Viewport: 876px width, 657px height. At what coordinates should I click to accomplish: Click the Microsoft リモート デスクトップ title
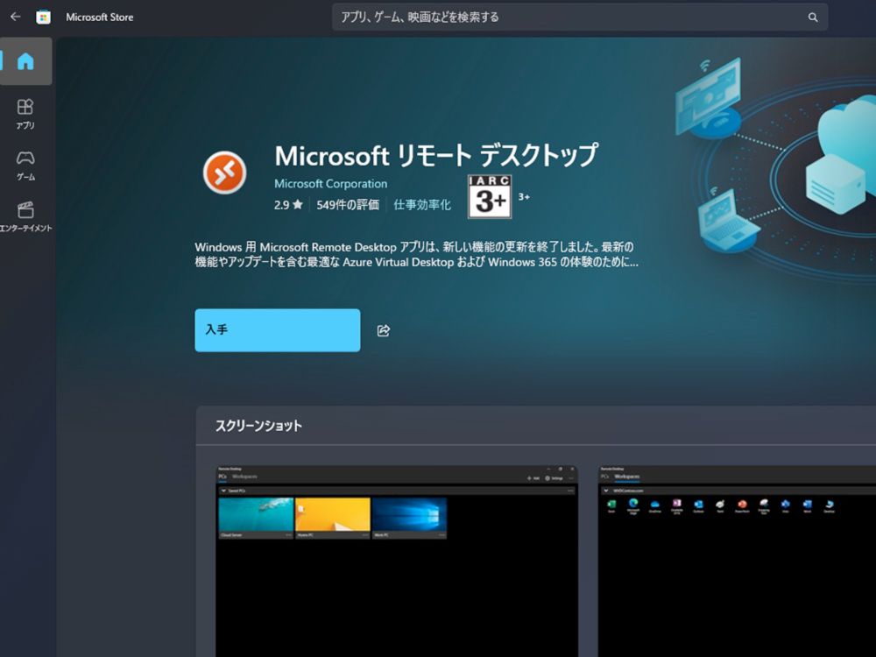[x=436, y=155]
